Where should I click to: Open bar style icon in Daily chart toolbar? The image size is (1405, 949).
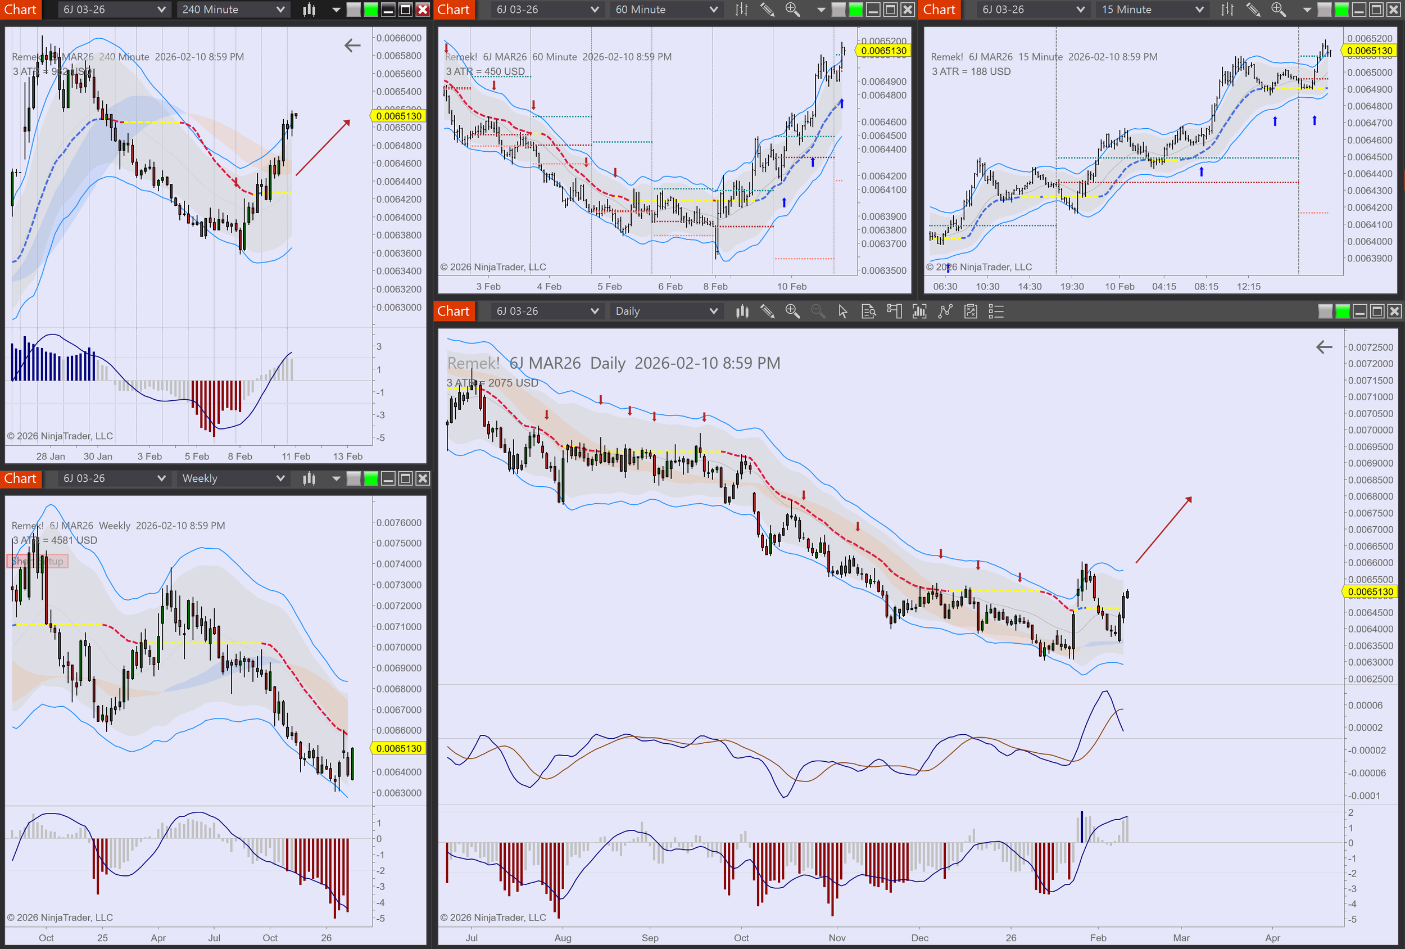(x=742, y=311)
